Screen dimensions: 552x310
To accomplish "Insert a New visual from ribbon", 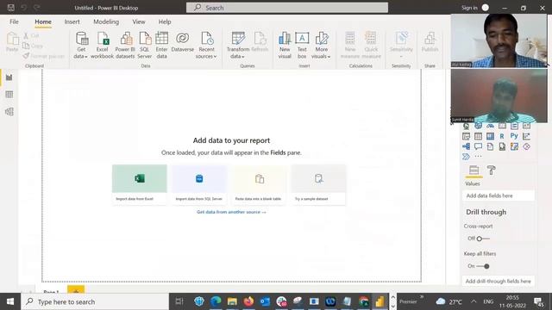I will 285,45.
